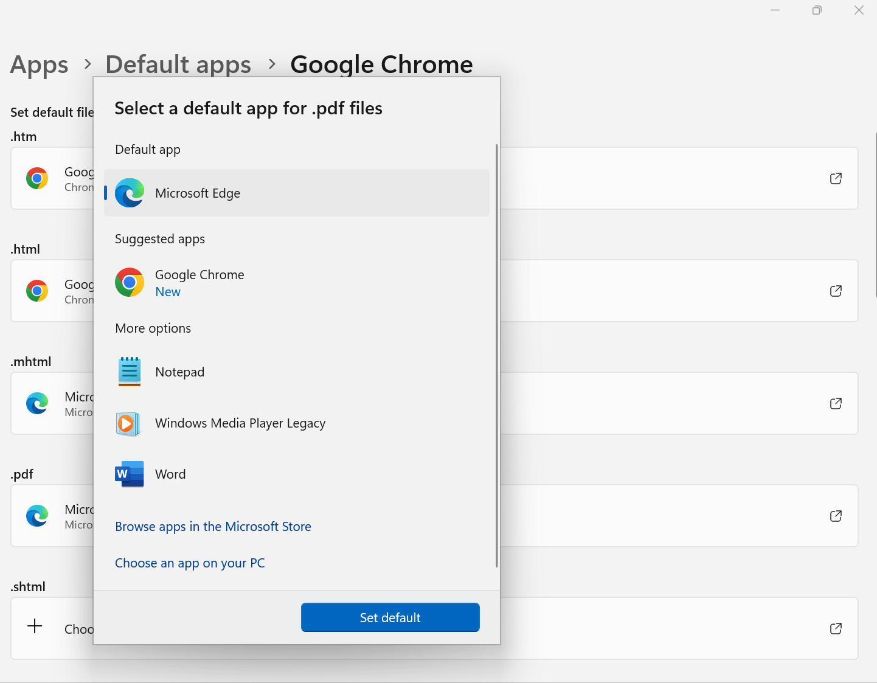Open Browse apps in the Microsoft Store
Image resolution: width=877 pixels, height=683 pixels.
(213, 527)
